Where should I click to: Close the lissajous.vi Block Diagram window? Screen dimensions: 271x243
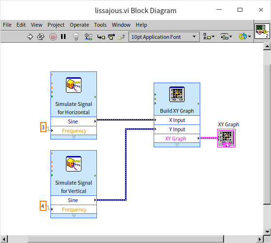pyautogui.click(x=261, y=10)
